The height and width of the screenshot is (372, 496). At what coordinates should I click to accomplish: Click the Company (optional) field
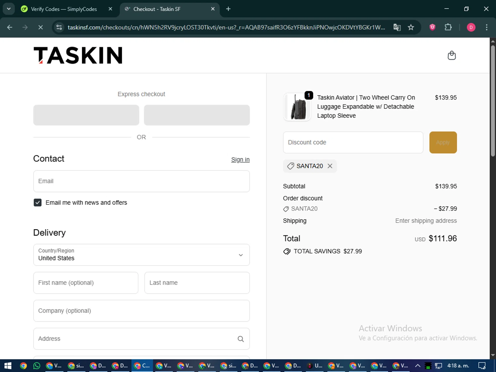coord(142,311)
